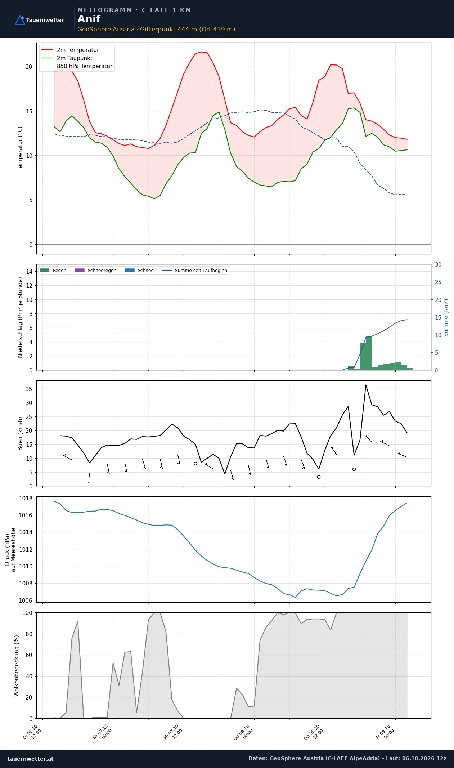454x768 pixels.
Task: Click the Summe seit Laufbeginn legend entry
Action: [x=195, y=271]
